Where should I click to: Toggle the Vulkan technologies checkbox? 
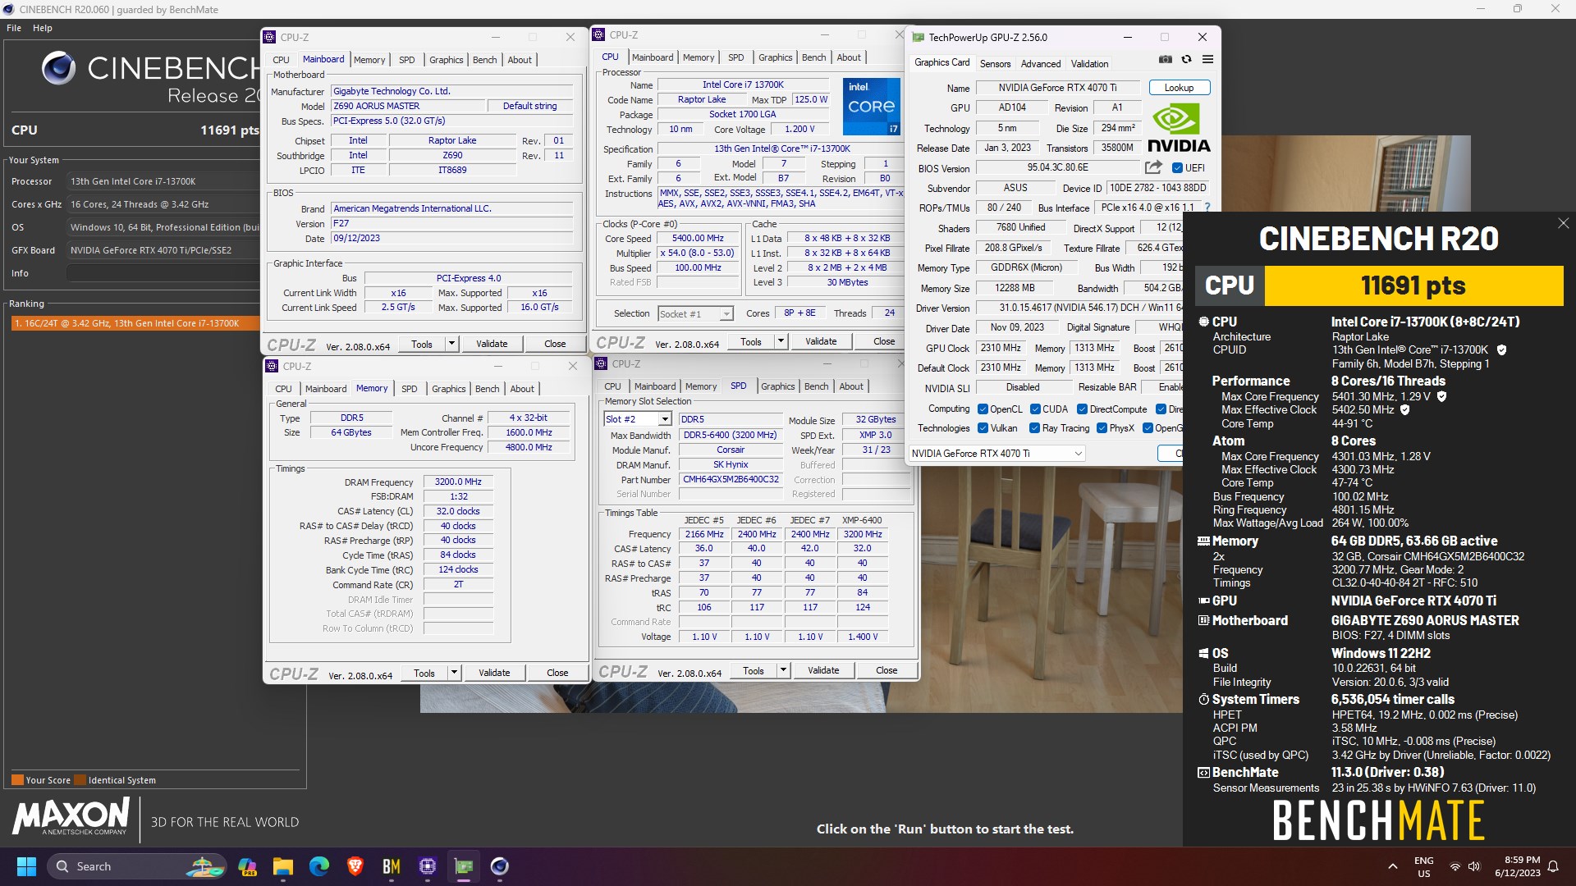pos(983,428)
